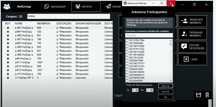Check the box for 5522997280938
The height and width of the screenshot is (107, 216).
(x=127, y=72)
